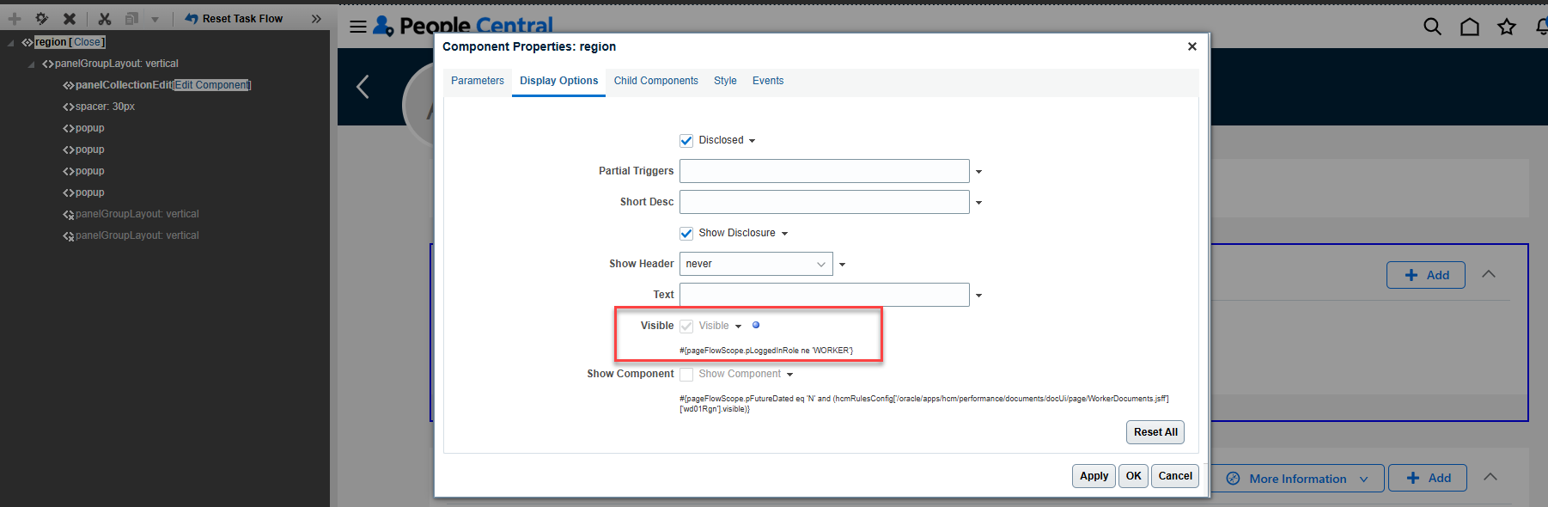Switch to the Child Components tab
Image resolution: width=1548 pixels, height=507 pixels.
tap(656, 81)
